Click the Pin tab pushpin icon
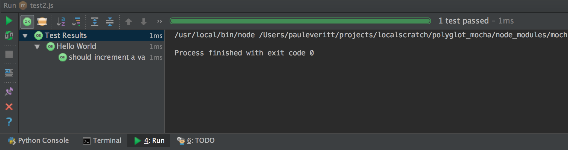Screen dimensions: 568x150 [9, 91]
